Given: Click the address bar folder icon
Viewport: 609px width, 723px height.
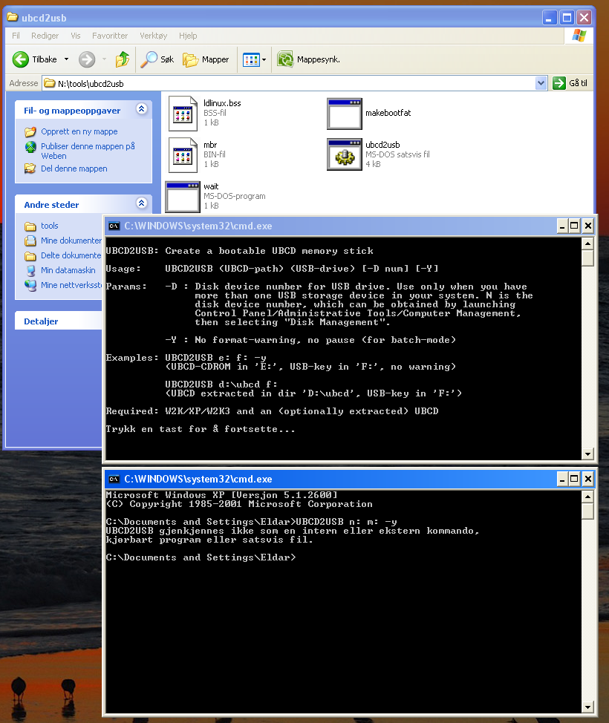Looking at the screenshot, I should [49, 83].
